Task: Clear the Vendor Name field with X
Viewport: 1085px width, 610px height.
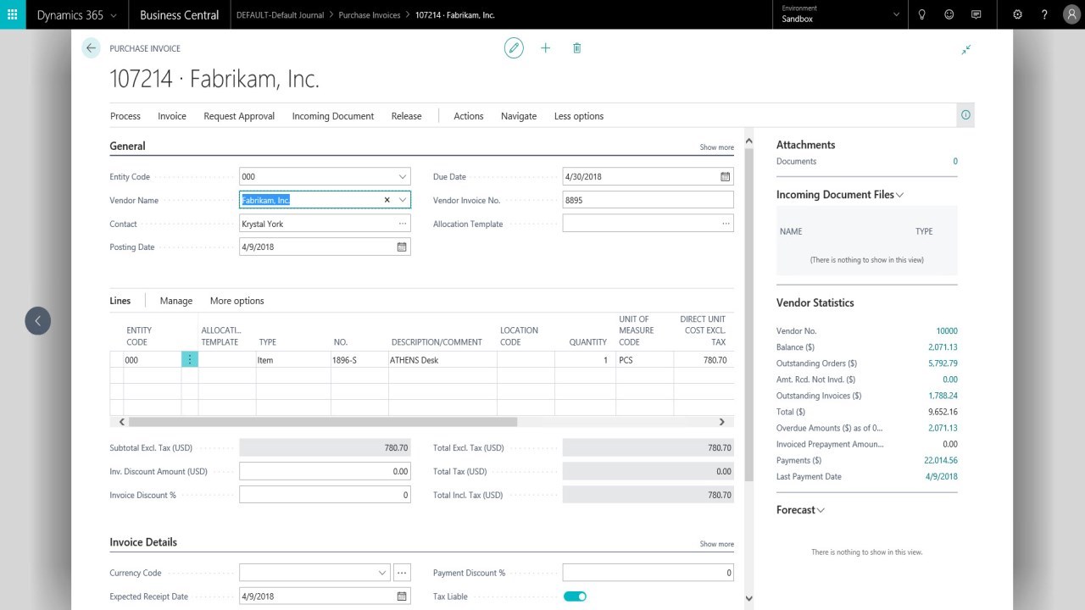Action: [x=387, y=200]
